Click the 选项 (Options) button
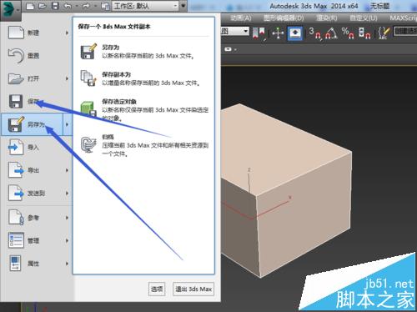The height and width of the screenshot is (312, 417). 157,289
